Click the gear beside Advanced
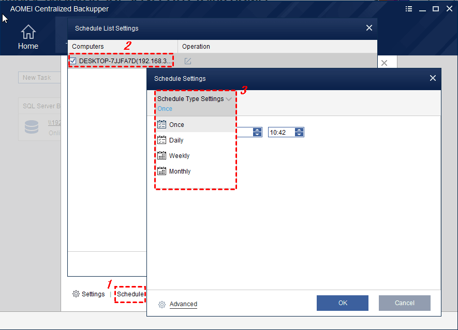Screen dimensions: 458x330 pos(162,305)
